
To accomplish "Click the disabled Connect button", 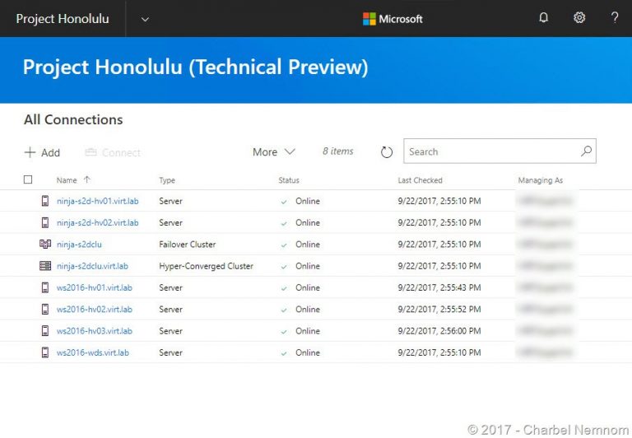I will click(x=113, y=152).
